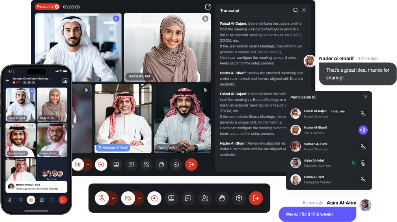Leave meeting using the red button under the video grid

coord(191,164)
